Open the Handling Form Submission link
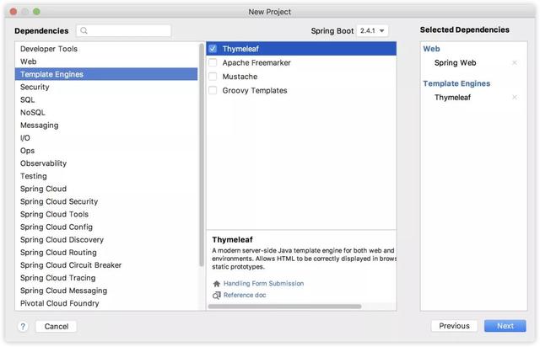 (263, 284)
